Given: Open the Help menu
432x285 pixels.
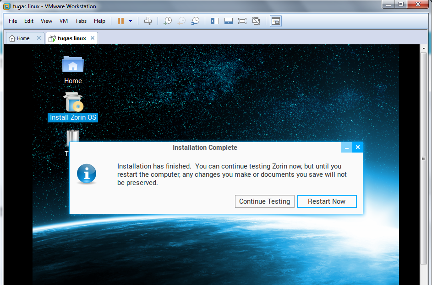Looking at the screenshot, I should (x=99, y=21).
